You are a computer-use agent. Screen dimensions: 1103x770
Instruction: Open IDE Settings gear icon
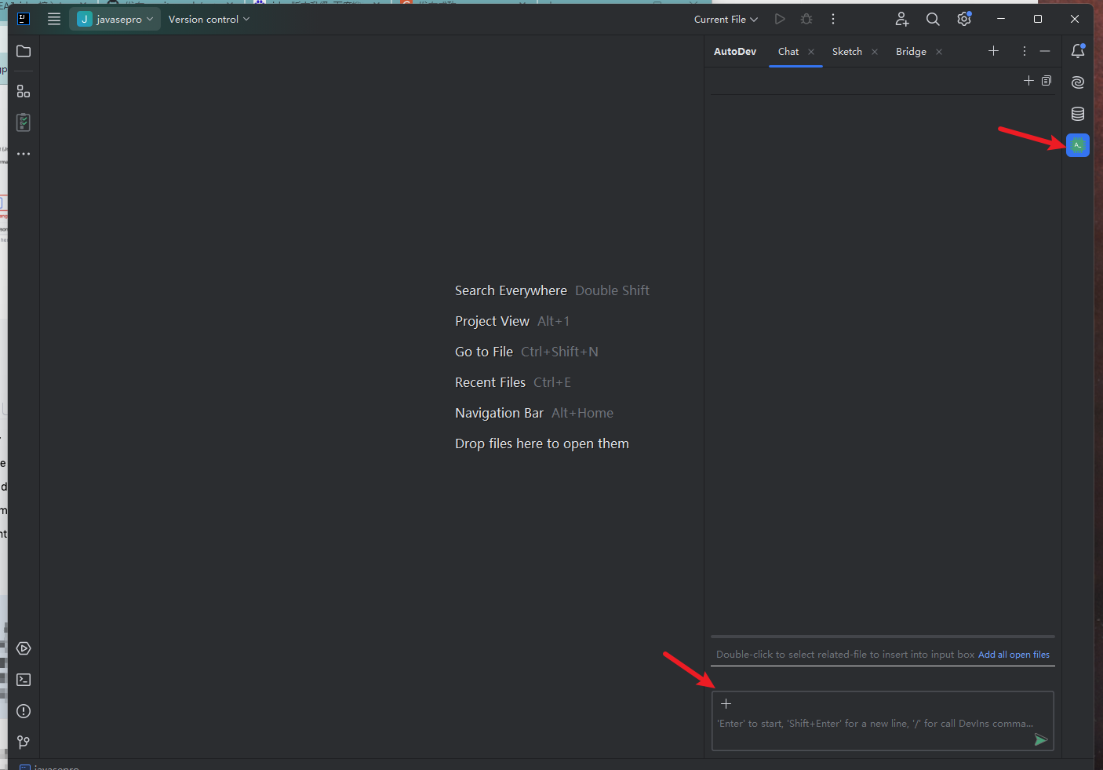coord(964,19)
